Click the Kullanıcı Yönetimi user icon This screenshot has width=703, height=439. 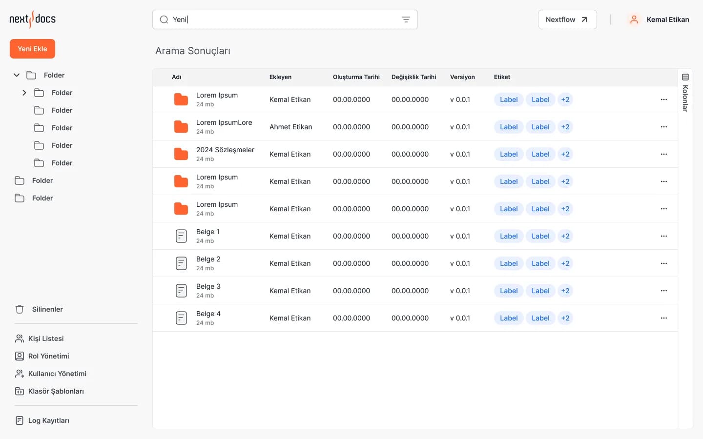(x=20, y=374)
